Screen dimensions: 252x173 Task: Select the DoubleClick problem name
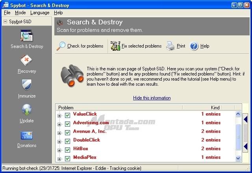[87, 140]
